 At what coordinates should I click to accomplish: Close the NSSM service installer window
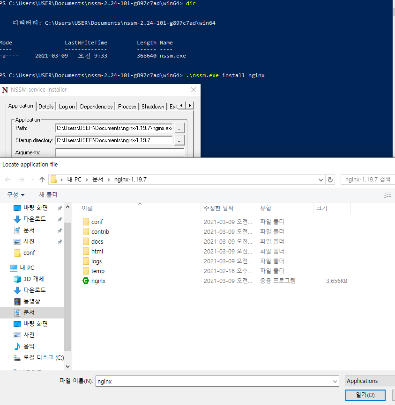pos(194,90)
